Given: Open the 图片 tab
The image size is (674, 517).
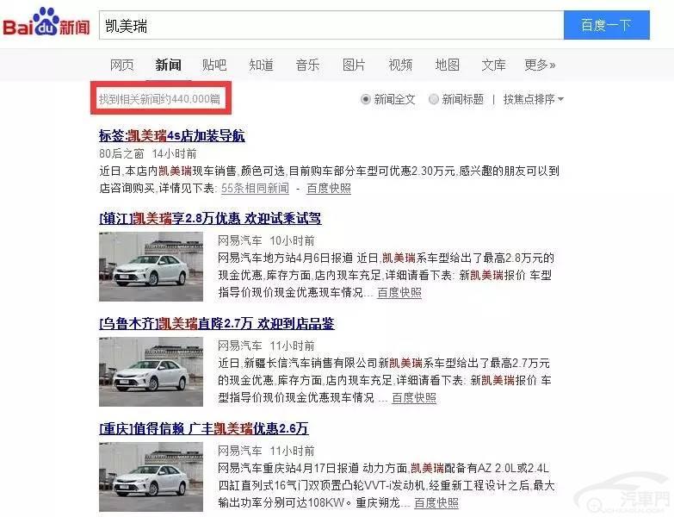Looking at the screenshot, I should pyautogui.click(x=354, y=65).
